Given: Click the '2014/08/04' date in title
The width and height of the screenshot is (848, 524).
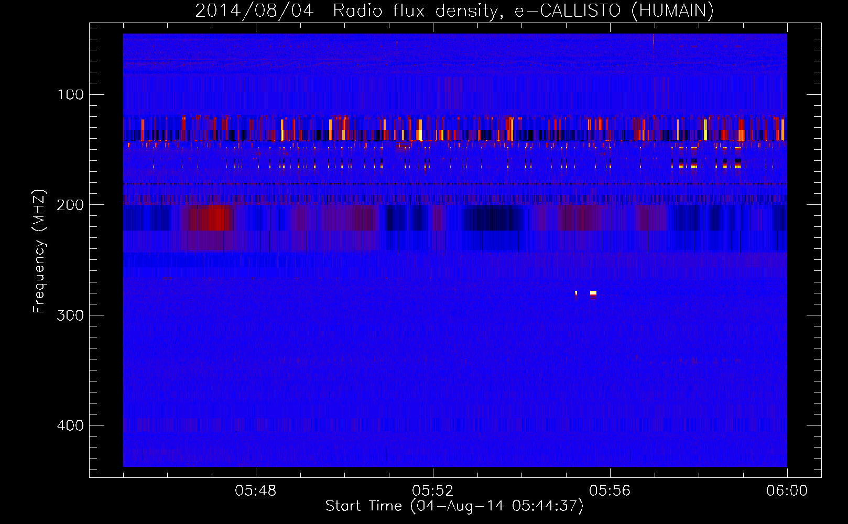Looking at the screenshot, I should click(x=254, y=10).
